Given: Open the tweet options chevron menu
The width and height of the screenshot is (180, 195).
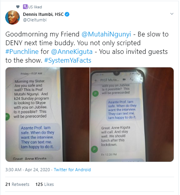Looking at the screenshot, I should [172, 14].
